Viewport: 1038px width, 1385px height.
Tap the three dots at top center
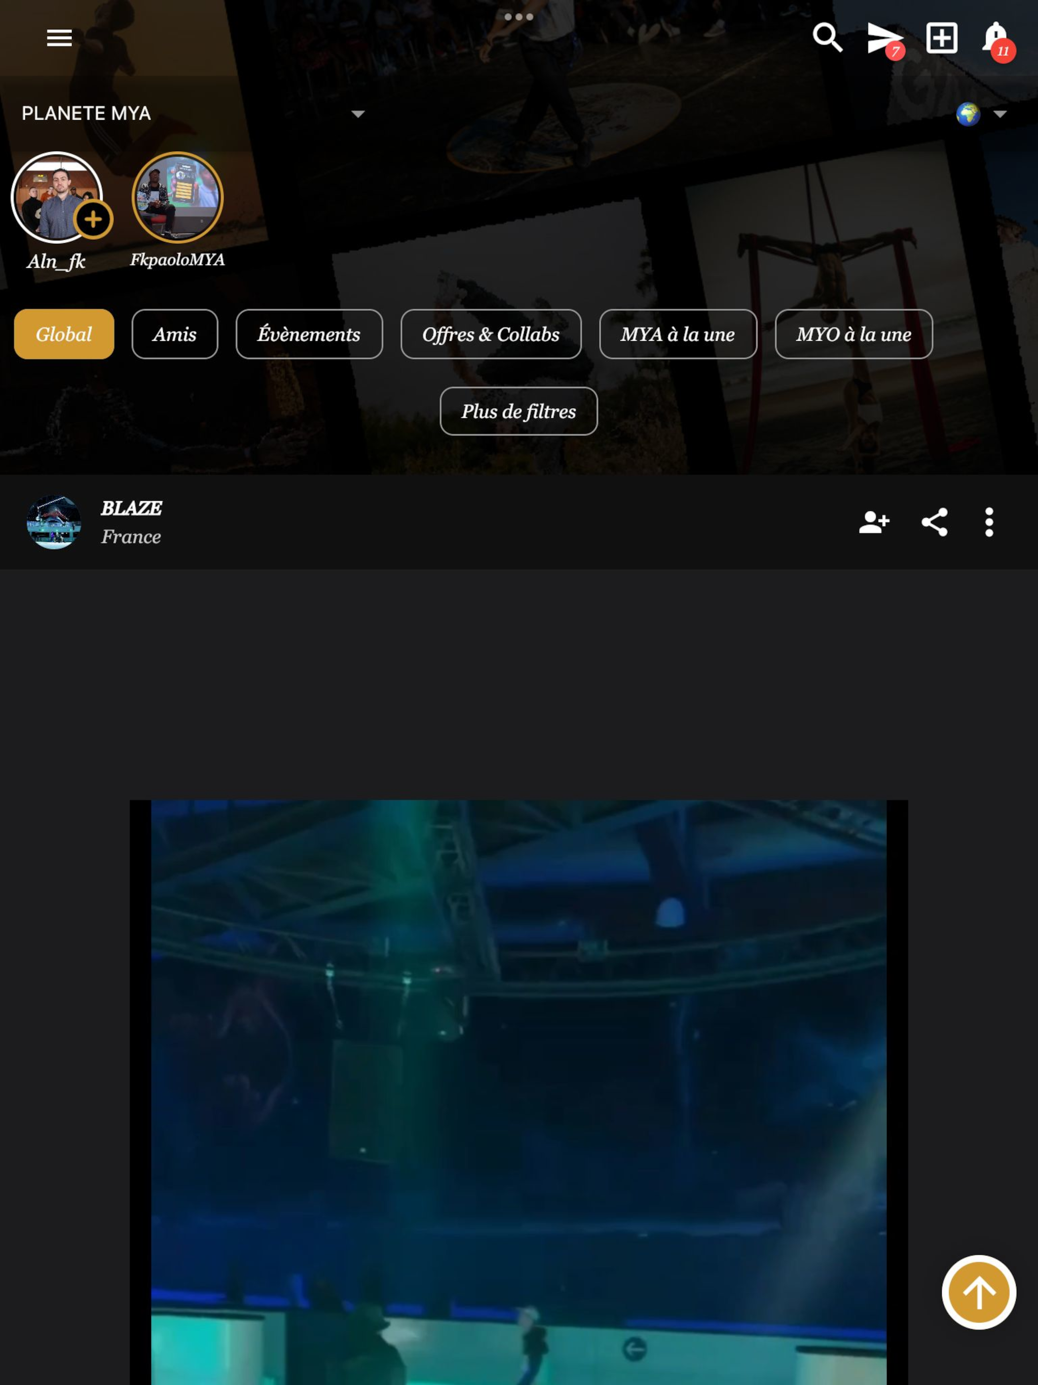coord(518,17)
